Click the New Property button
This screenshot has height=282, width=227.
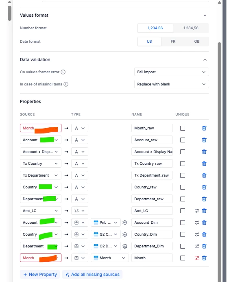40,274
